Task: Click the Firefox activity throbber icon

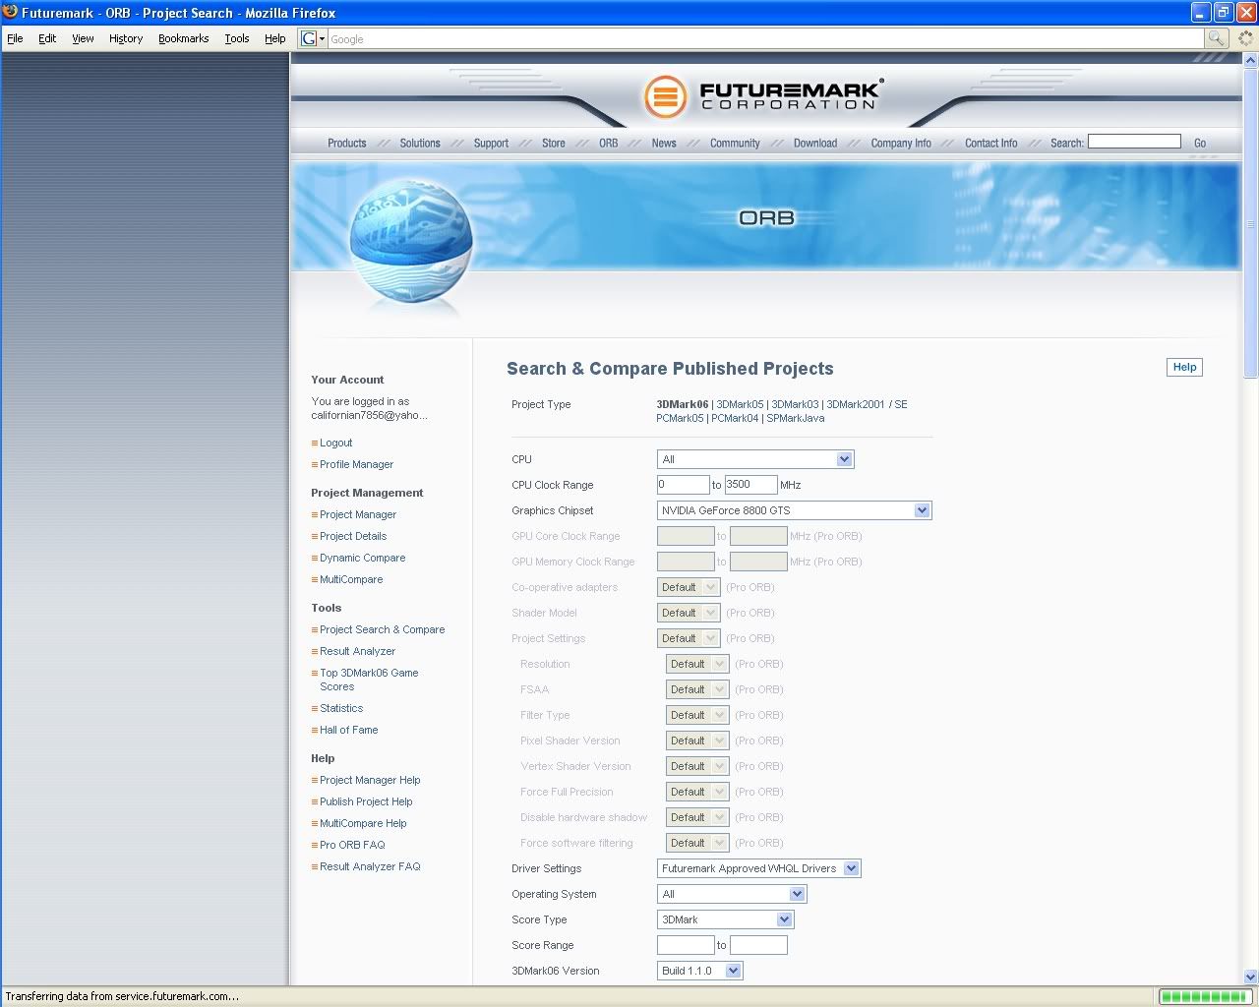Action: click(x=1246, y=38)
